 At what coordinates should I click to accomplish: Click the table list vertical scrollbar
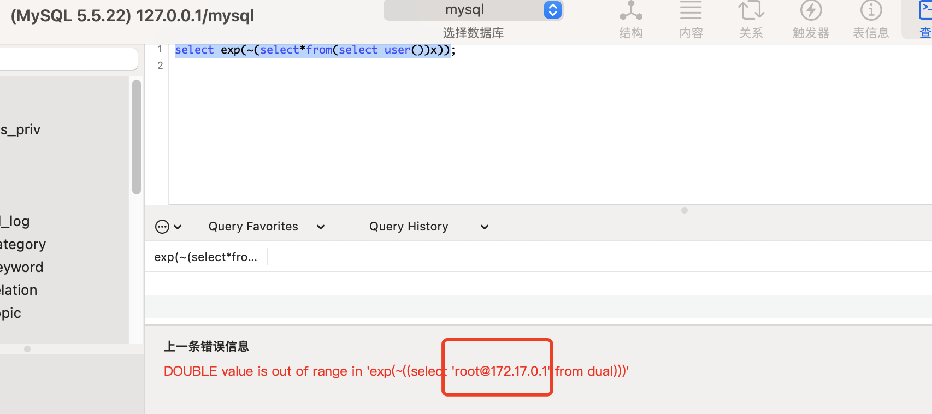point(137,137)
